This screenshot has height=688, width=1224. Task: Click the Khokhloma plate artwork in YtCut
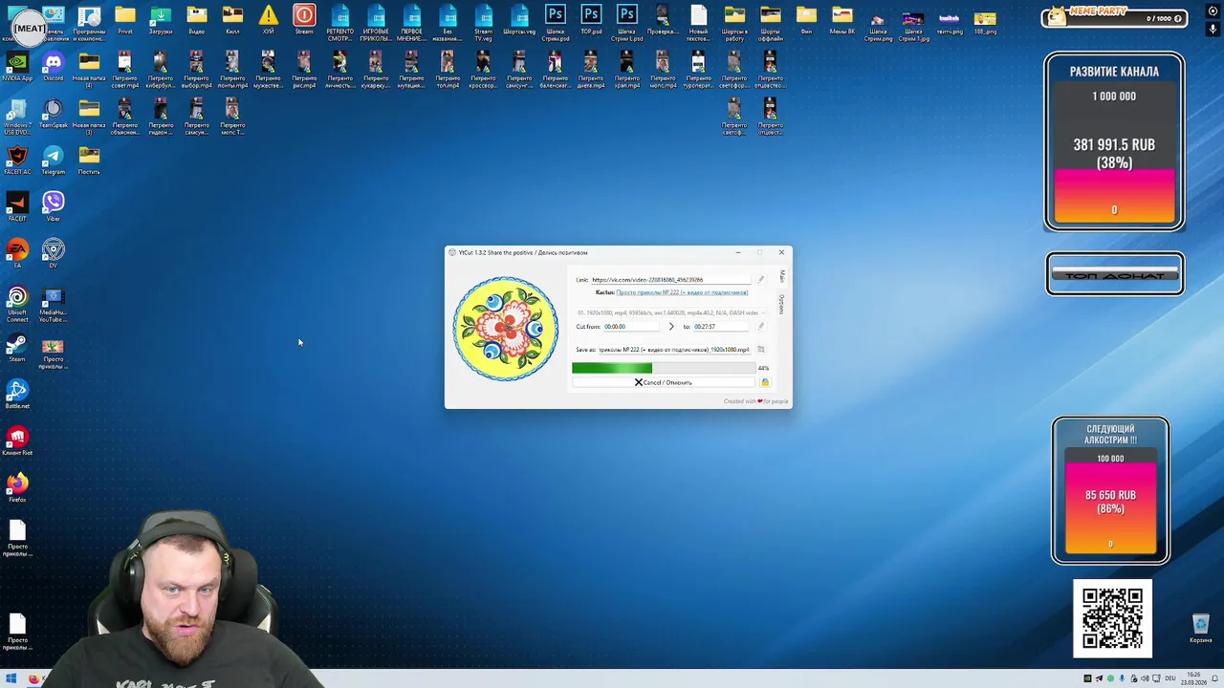point(505,329)
